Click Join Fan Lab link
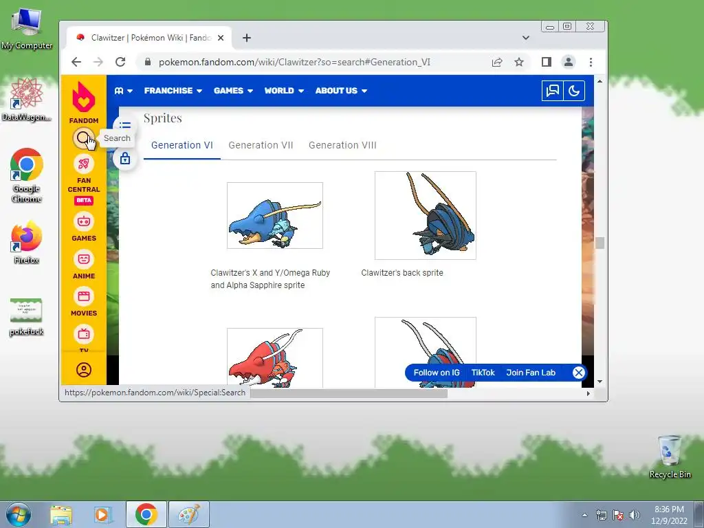The height and width of the screenshot is (528, 704). point(531,373)
